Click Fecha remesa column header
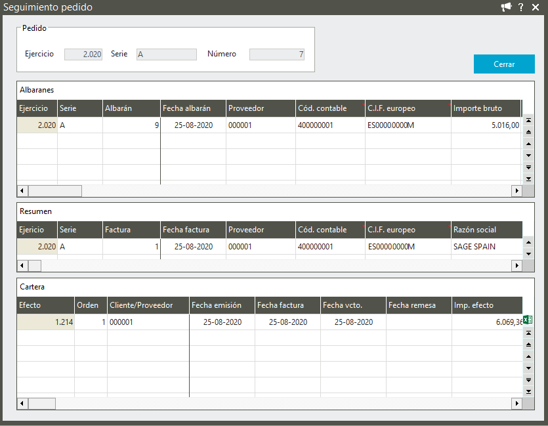Image resolution: width=548 pixels, height=426 pixels. coord(419,305)
